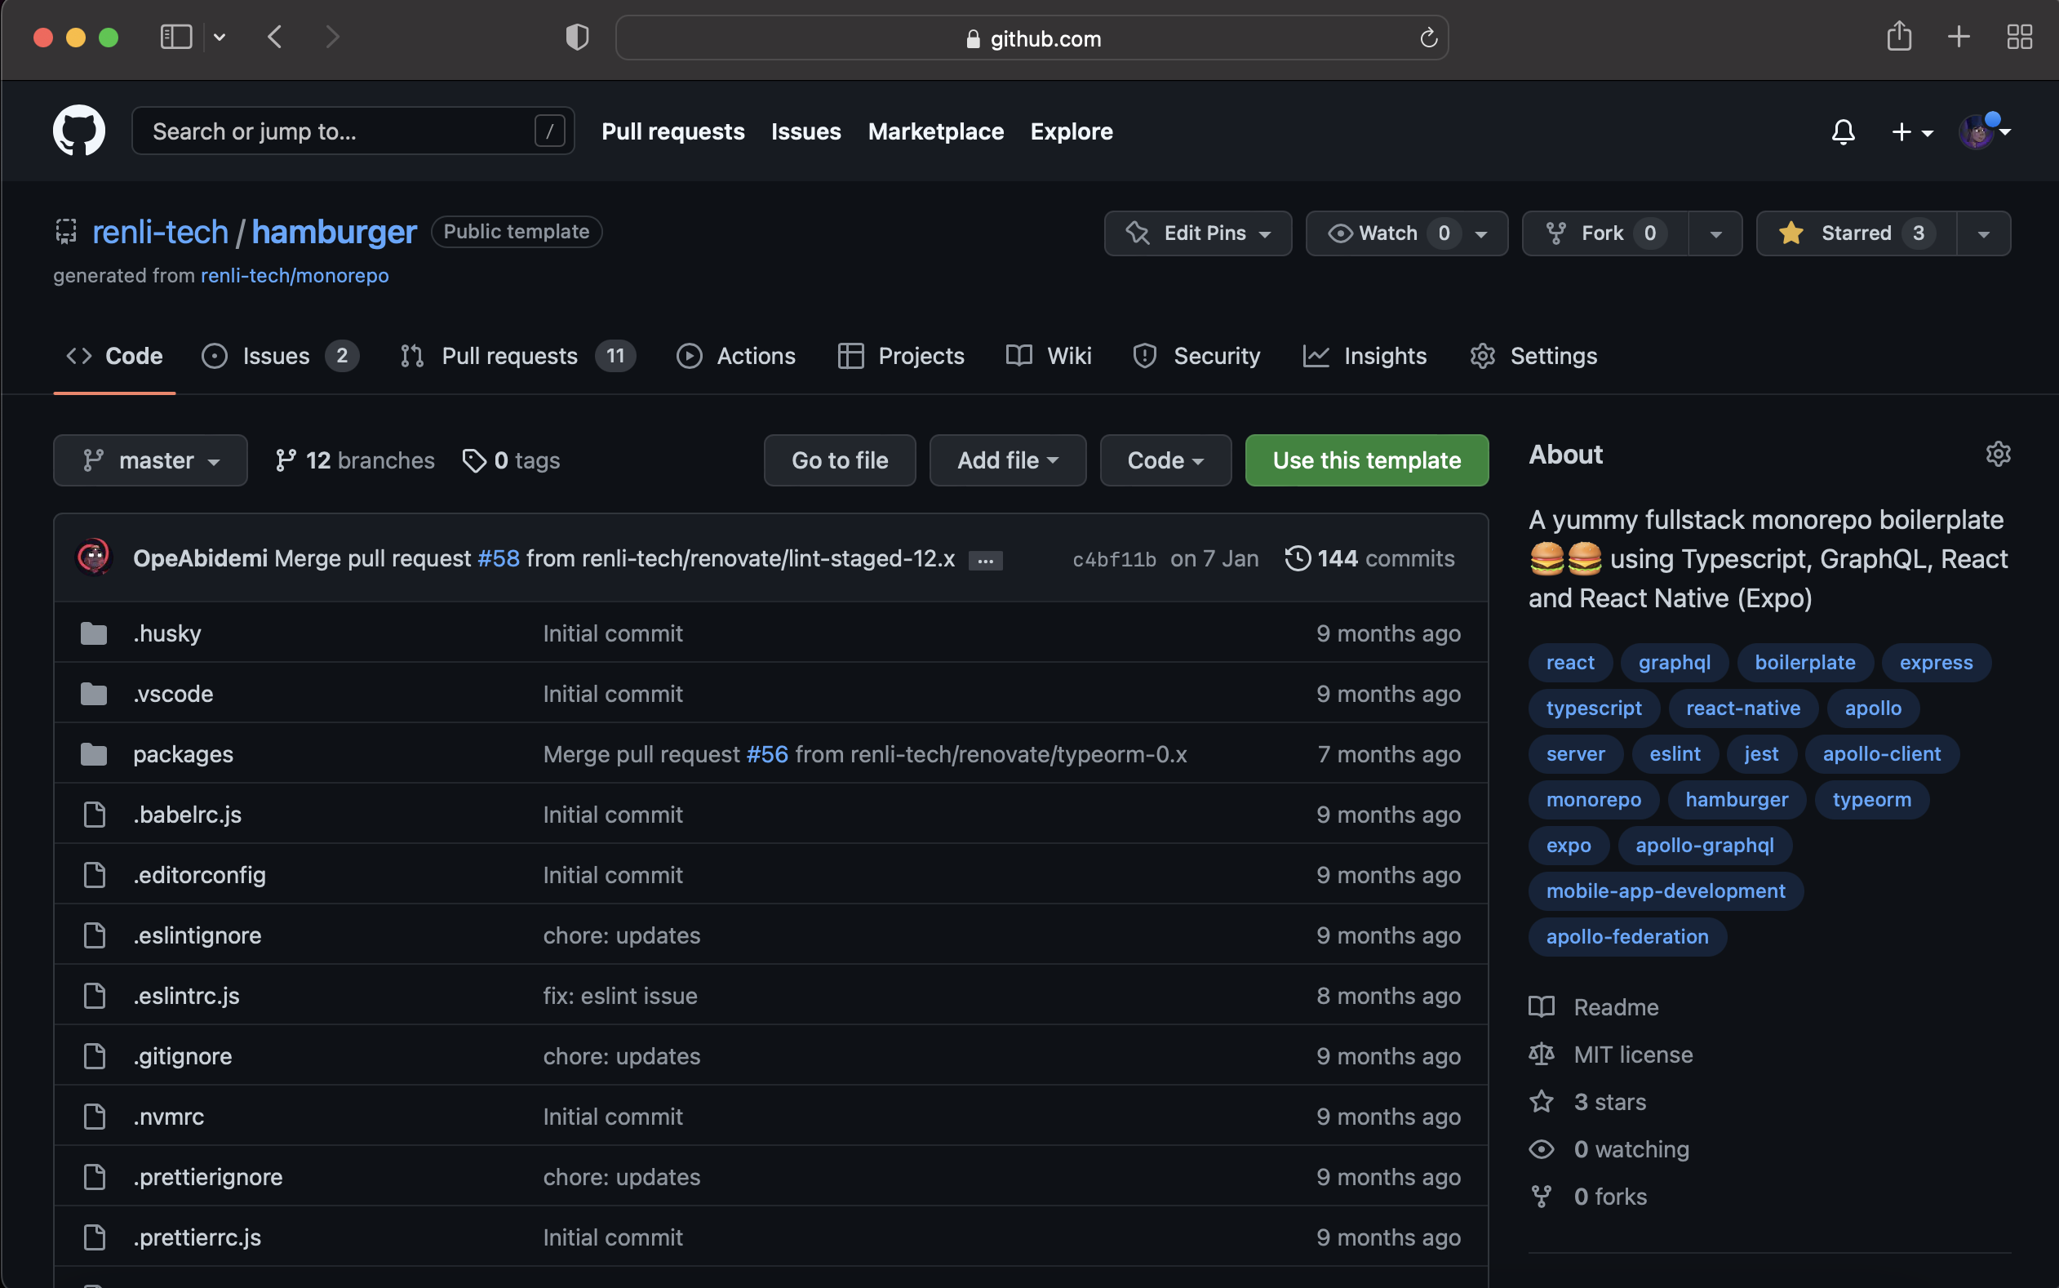Open the Edit Pins dropdown
2059x1288 pixels.
tap(1197, 233)
